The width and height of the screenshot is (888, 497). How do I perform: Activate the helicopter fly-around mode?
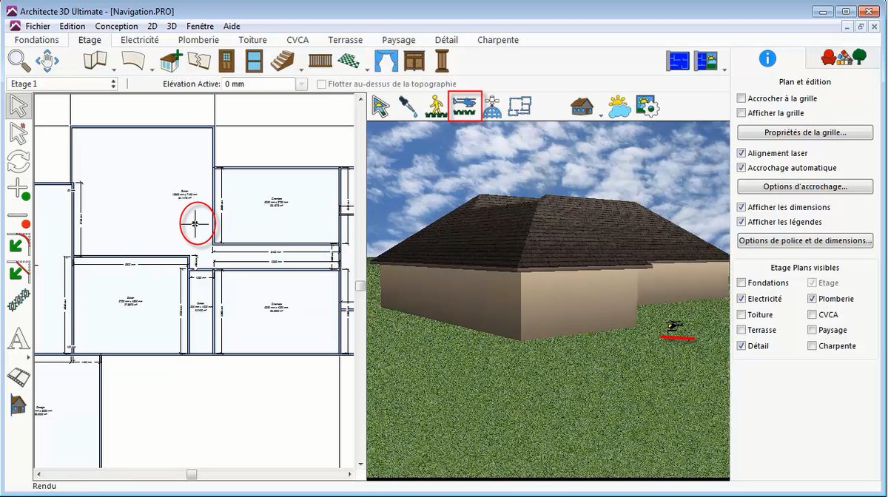(466, 106)
